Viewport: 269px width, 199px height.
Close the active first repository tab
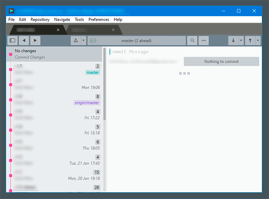pos(58,30)
